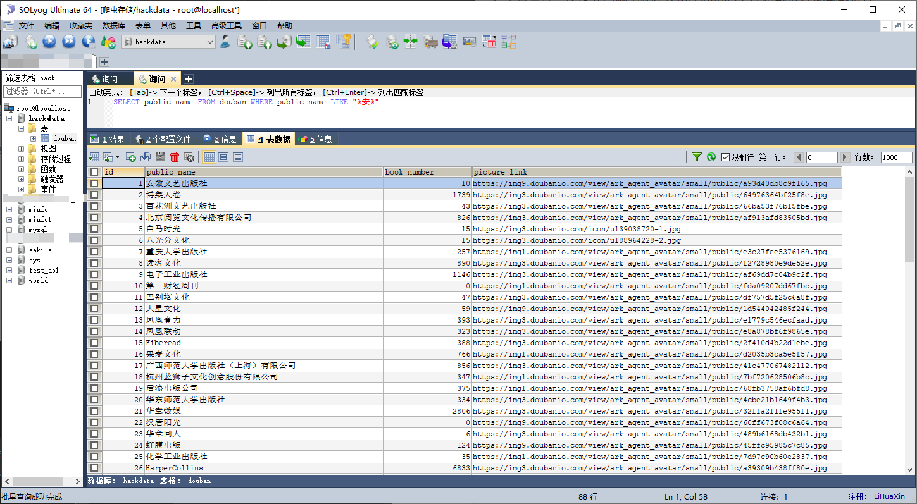Tick the checkbox for row HarperCollins
The width and height of the screenshot is (917, 504).
pyautogui.click(x=94, y=468)
